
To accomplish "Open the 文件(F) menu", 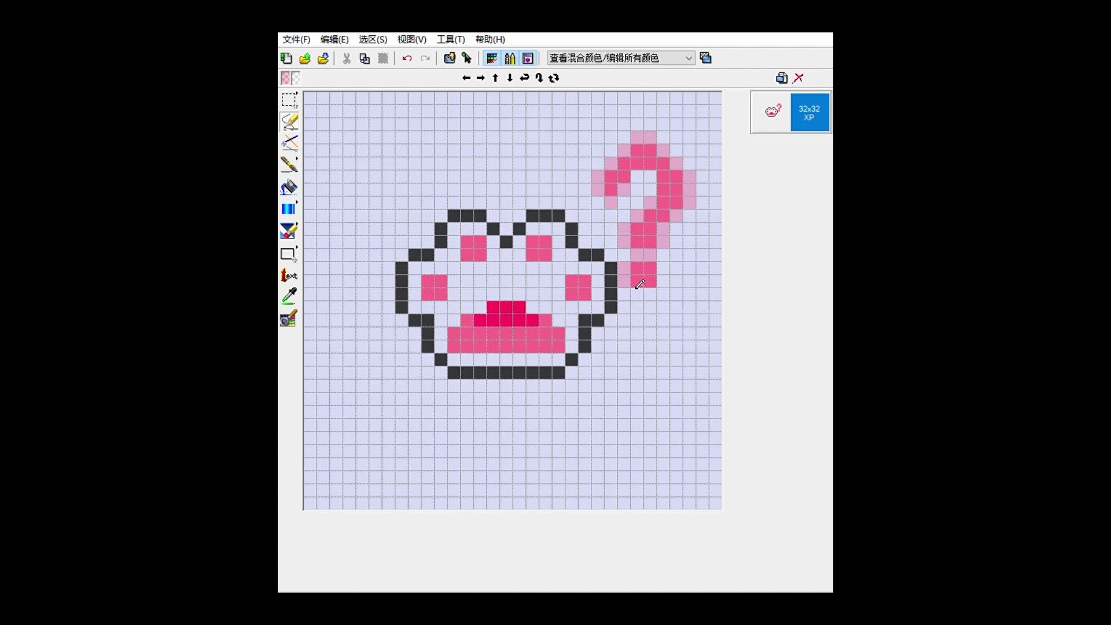I will pyautogui.click(x=296, y=39).
